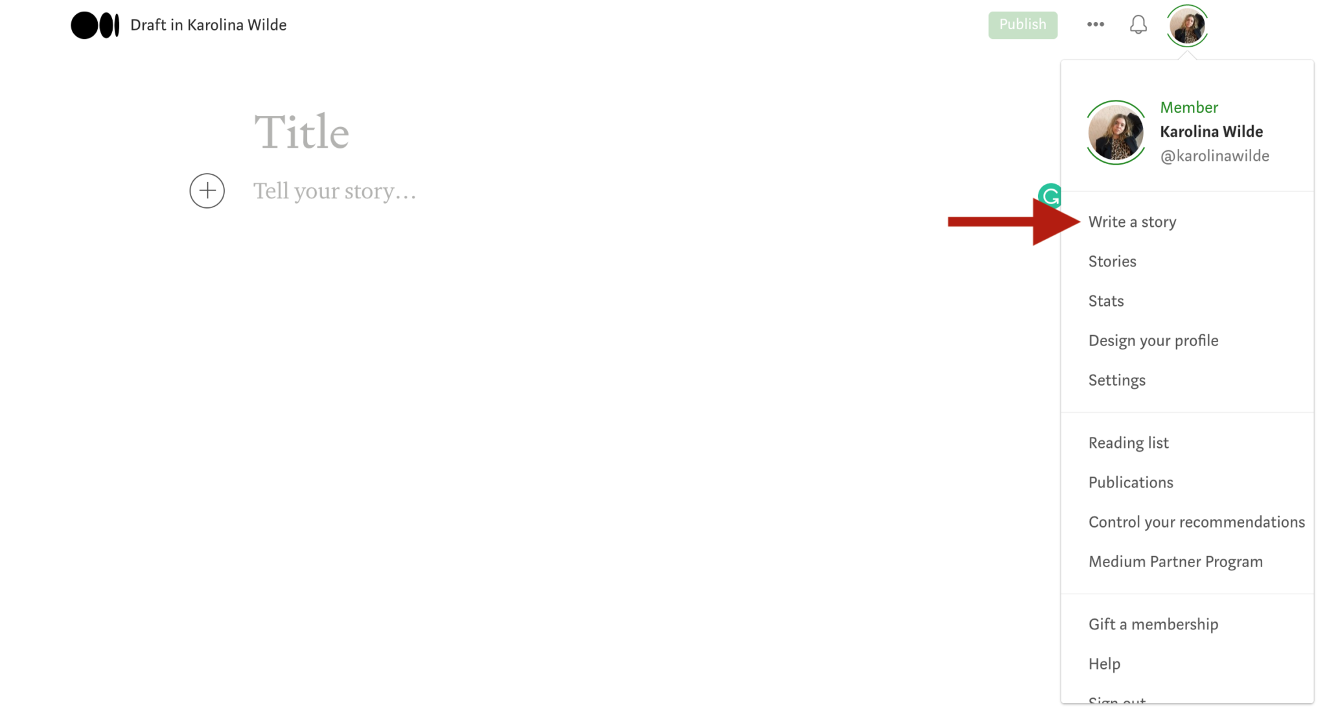Select Stories menu option
Image resolution: width=1327 pixels, height=711 pixels.
coord(1112,261)
